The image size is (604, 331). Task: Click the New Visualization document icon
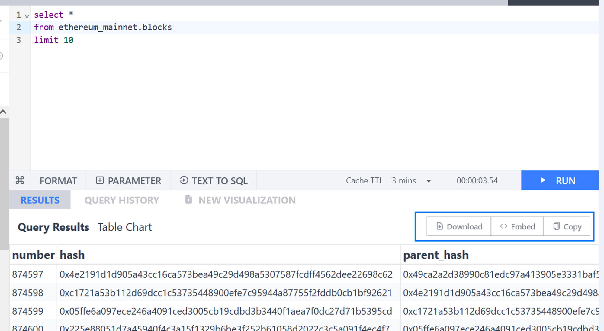click(x=188, y=200)
